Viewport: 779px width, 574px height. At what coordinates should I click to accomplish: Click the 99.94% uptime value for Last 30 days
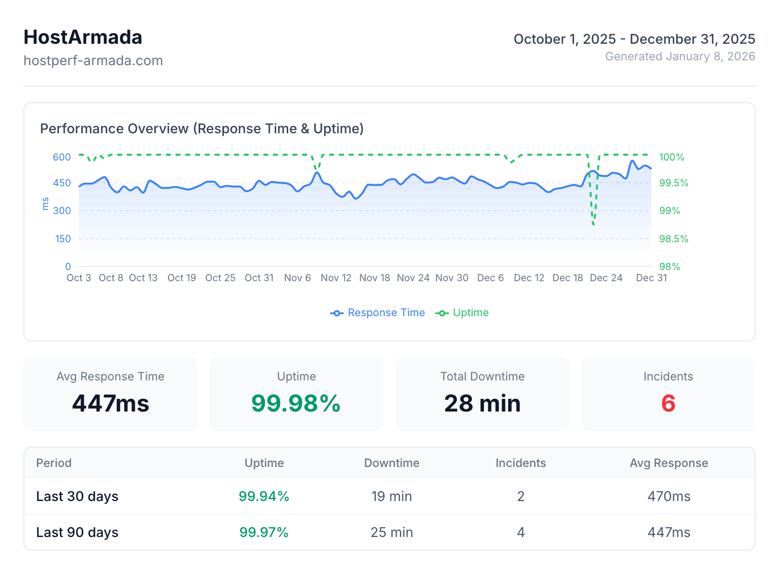[x=264, y=496]
